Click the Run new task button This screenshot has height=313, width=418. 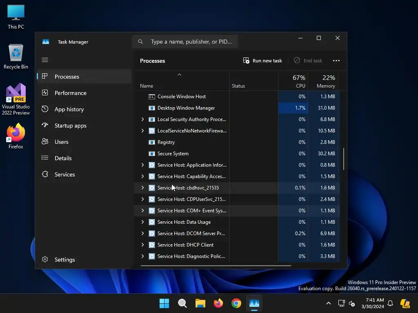click(262, 61)
